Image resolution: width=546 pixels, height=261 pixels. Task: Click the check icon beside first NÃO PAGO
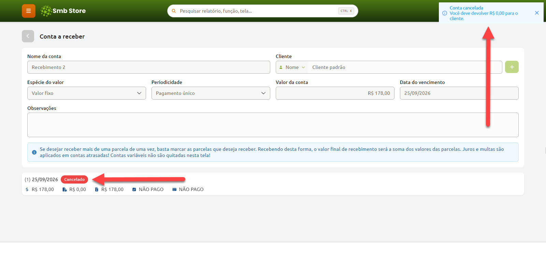134,189
